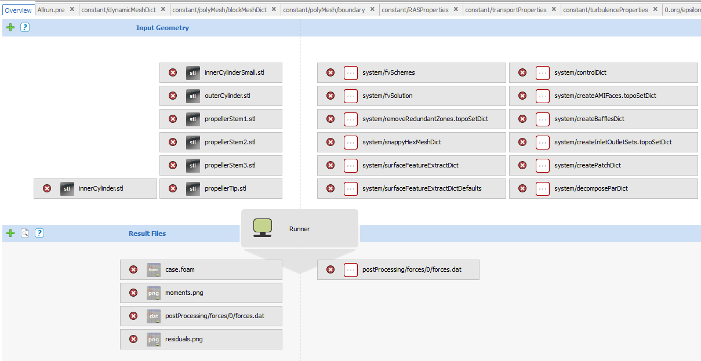Image resolution: width=701 pixels, height=361 pixels.
Task: Open the Result Files help icon
Action: tap(39, 233)
